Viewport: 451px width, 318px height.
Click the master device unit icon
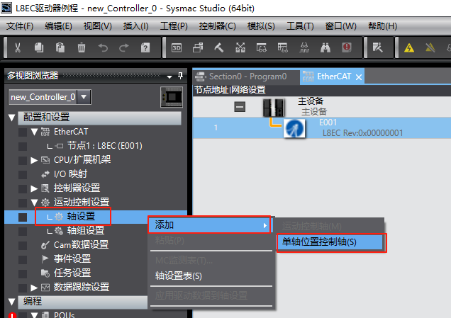point(274,108)
